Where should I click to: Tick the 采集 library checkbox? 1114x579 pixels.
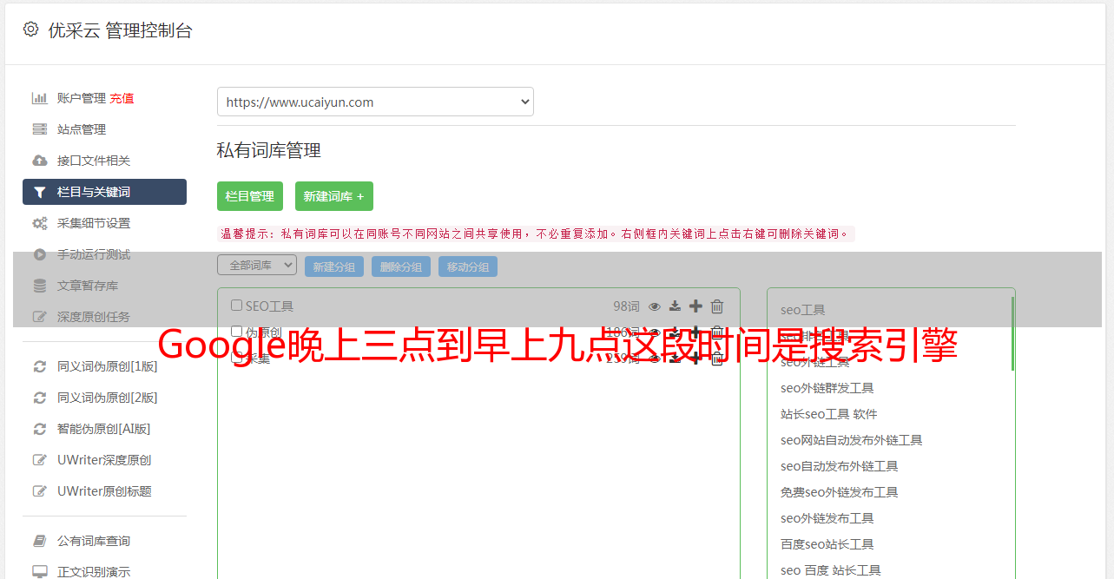(236, 358)
